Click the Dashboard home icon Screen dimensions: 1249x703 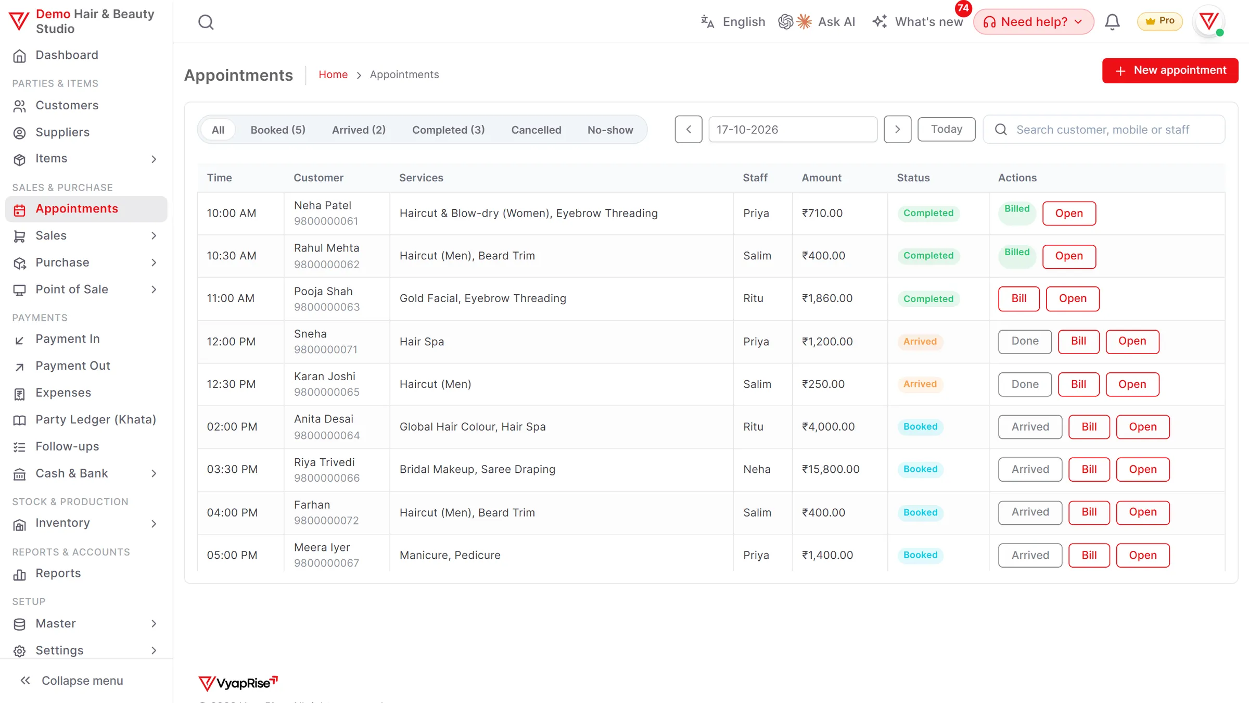19,56
